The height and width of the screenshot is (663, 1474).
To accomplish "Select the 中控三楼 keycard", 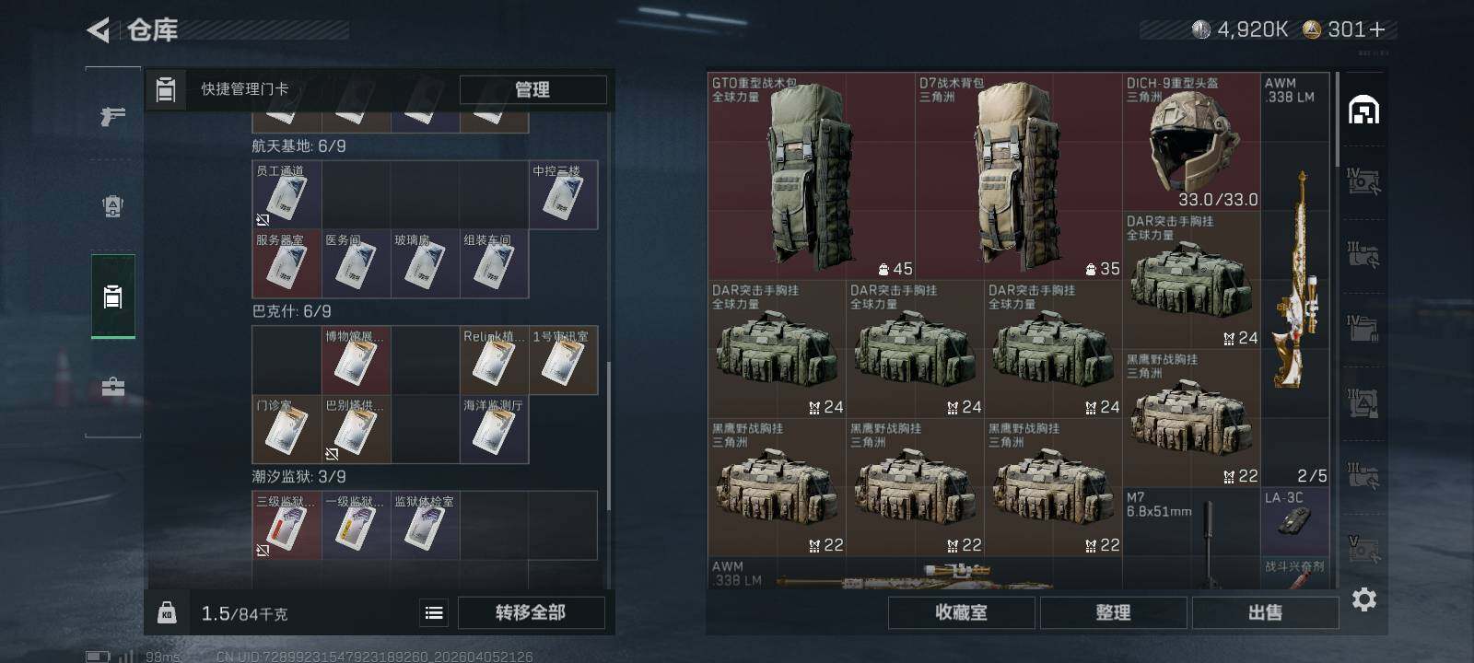I will (563, 195).
